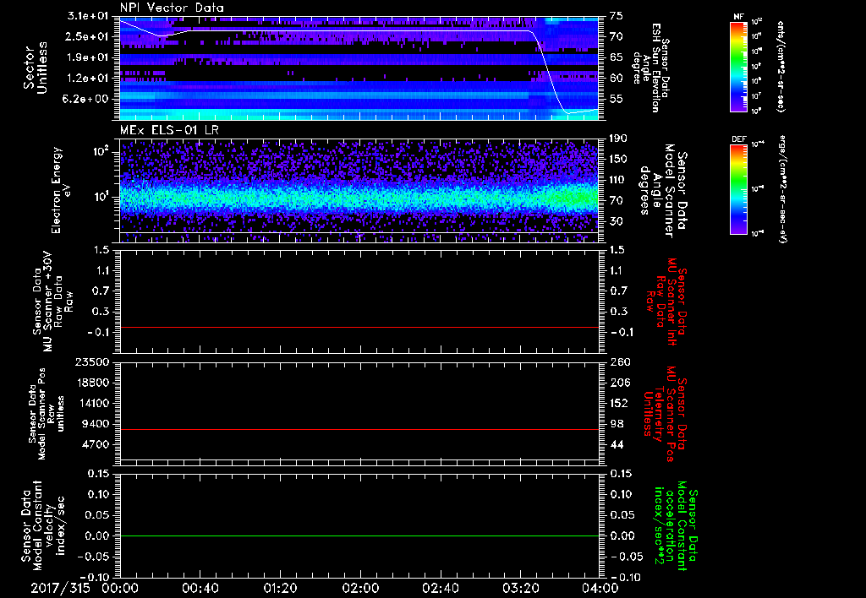Click the '44' telemetry tick value
Screen dimensions: 866x598
[617, 444]
